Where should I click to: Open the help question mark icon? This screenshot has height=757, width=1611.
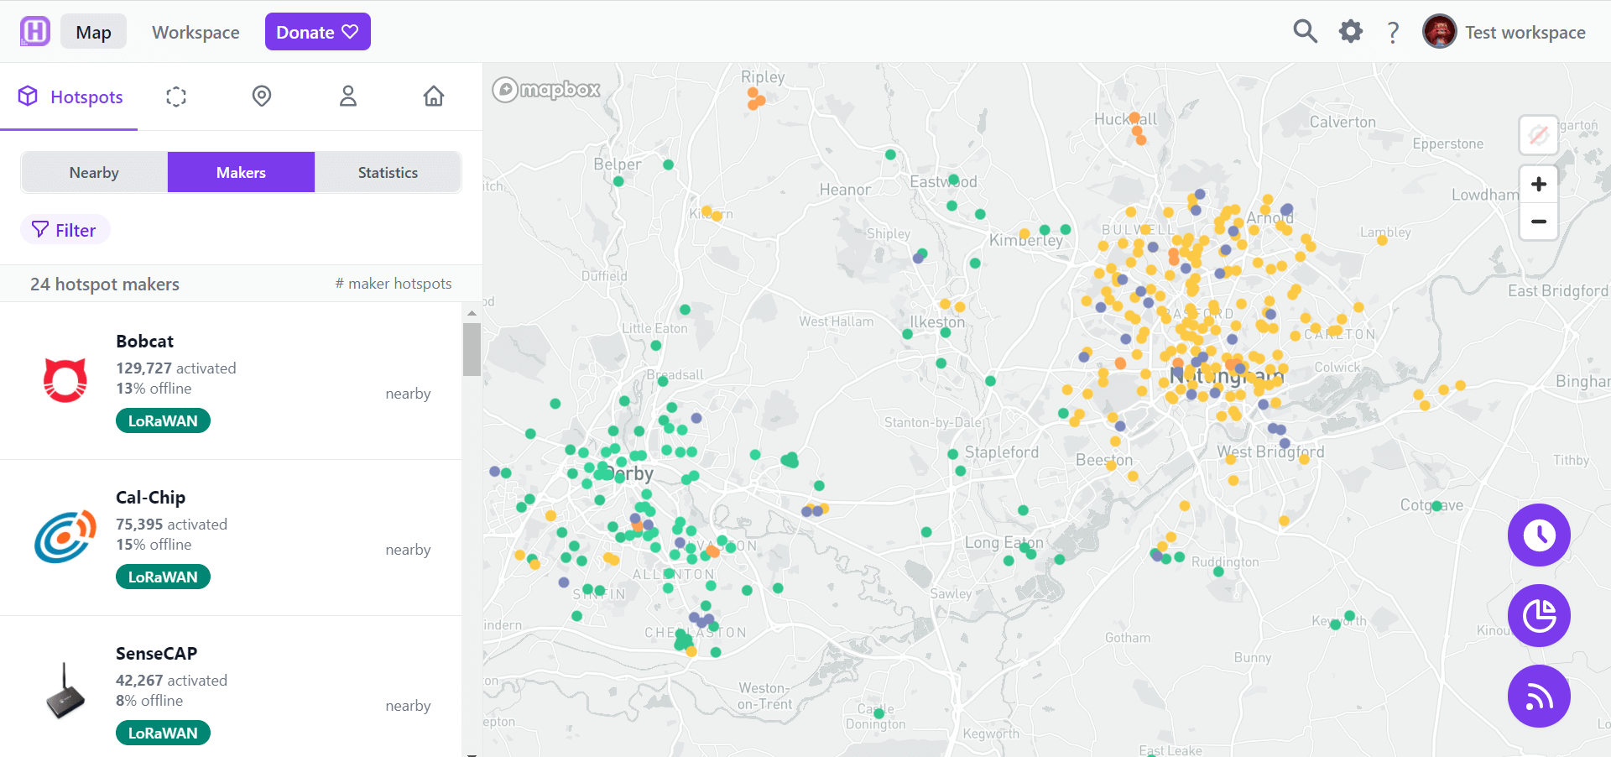(x=1393, y=33)
